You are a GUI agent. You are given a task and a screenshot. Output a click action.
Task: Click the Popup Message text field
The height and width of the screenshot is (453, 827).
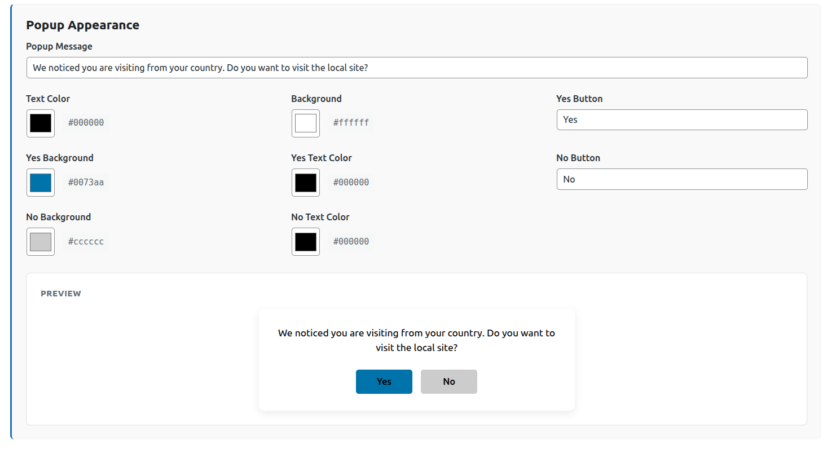point(416,68)
